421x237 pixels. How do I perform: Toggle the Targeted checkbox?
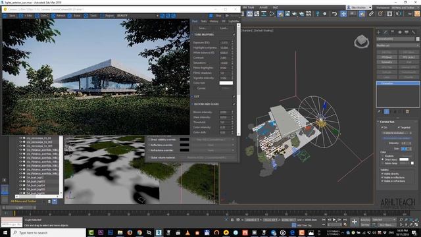[399, 128]
